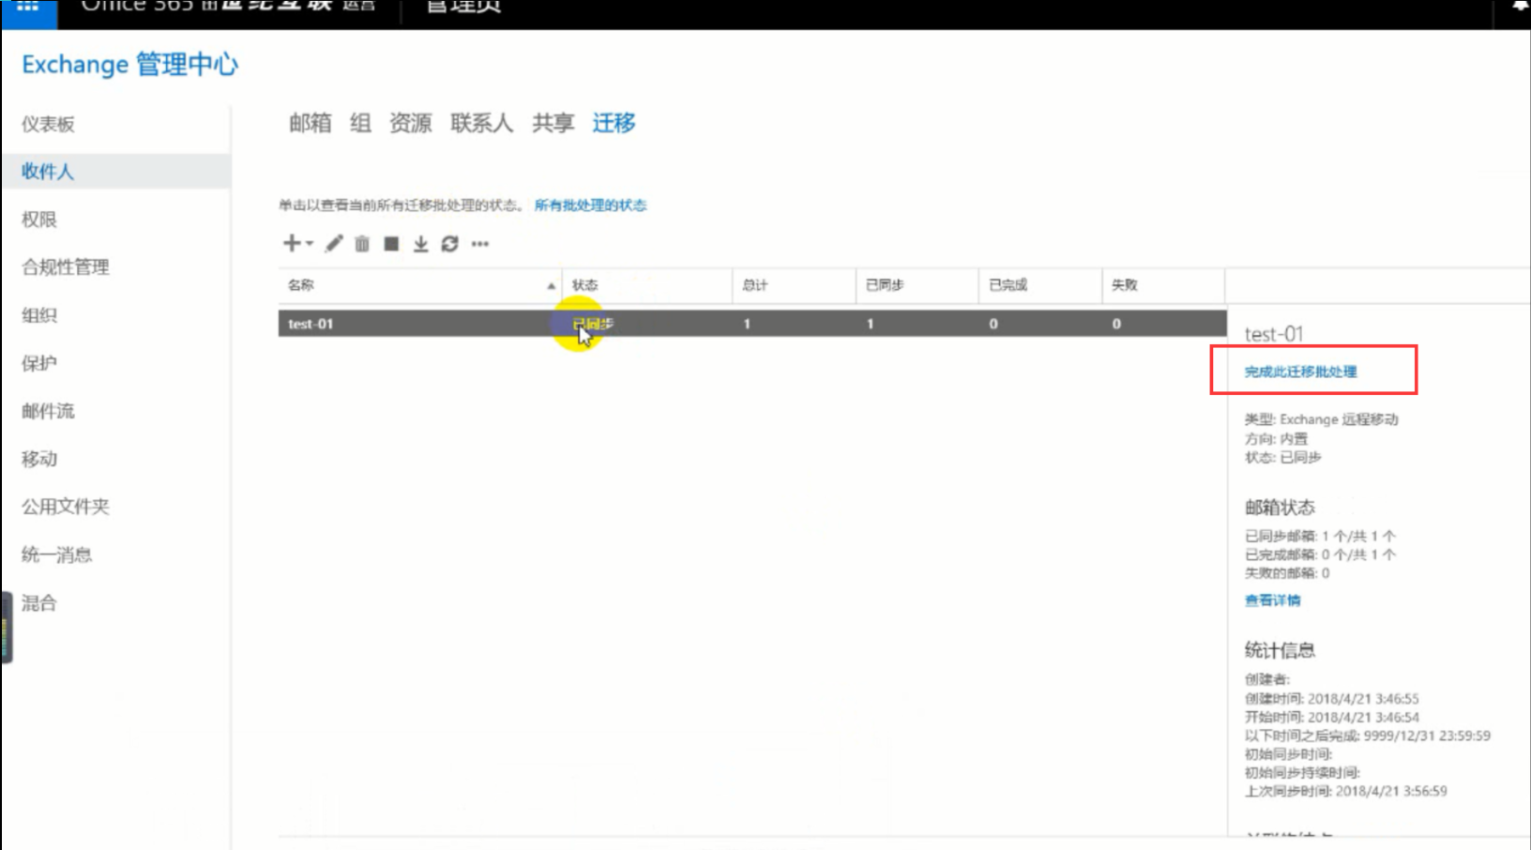The image size is (1531, 850).
Task: Open 邮件流 in the left navigation
Action: tap(48, 411)
